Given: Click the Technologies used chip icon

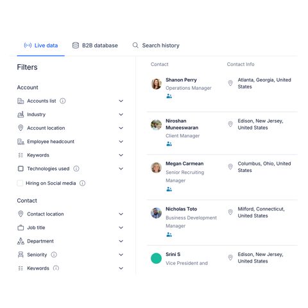Looking at the screenshot, I should pos(21,169).
